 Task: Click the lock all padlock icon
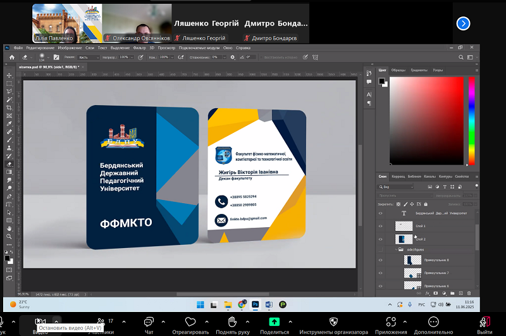(425, 204)
